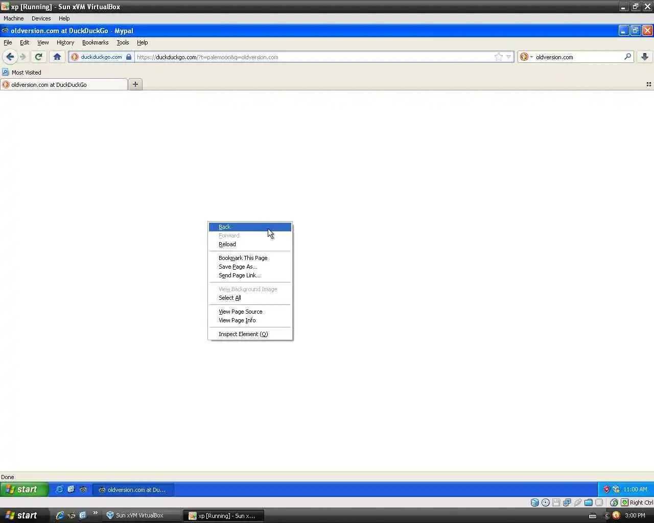Click red shield security tray icon in guest
Viewport: 654px width, 523px height.
point(606,489)
